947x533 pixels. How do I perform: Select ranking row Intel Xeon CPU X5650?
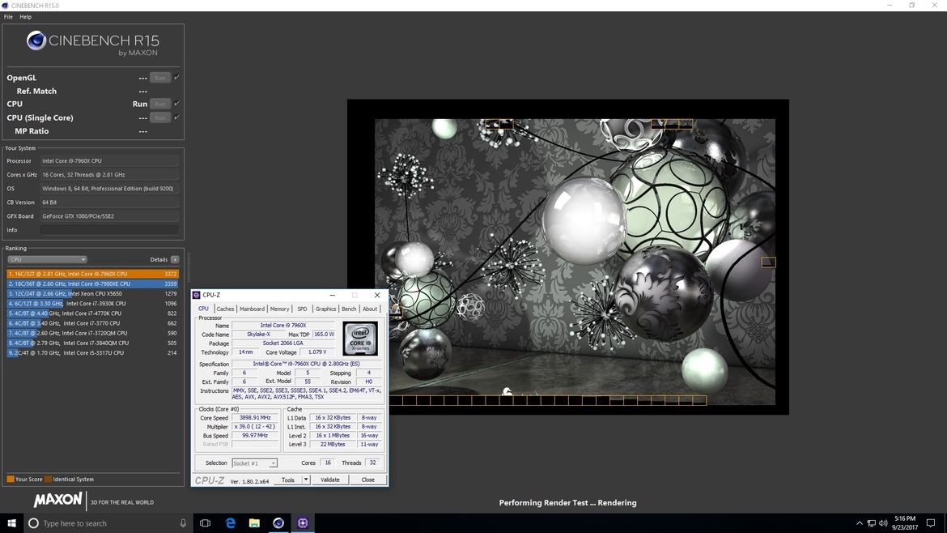[x=93, y=294]
